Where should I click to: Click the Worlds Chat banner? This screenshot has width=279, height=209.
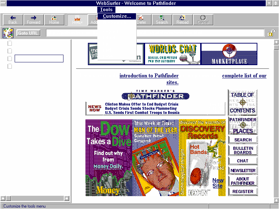click(x=172, y=54)
